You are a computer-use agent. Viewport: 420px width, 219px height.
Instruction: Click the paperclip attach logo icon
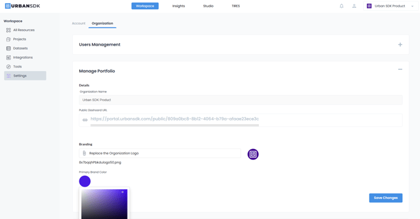pyautogui.click(x=84, y=153)
